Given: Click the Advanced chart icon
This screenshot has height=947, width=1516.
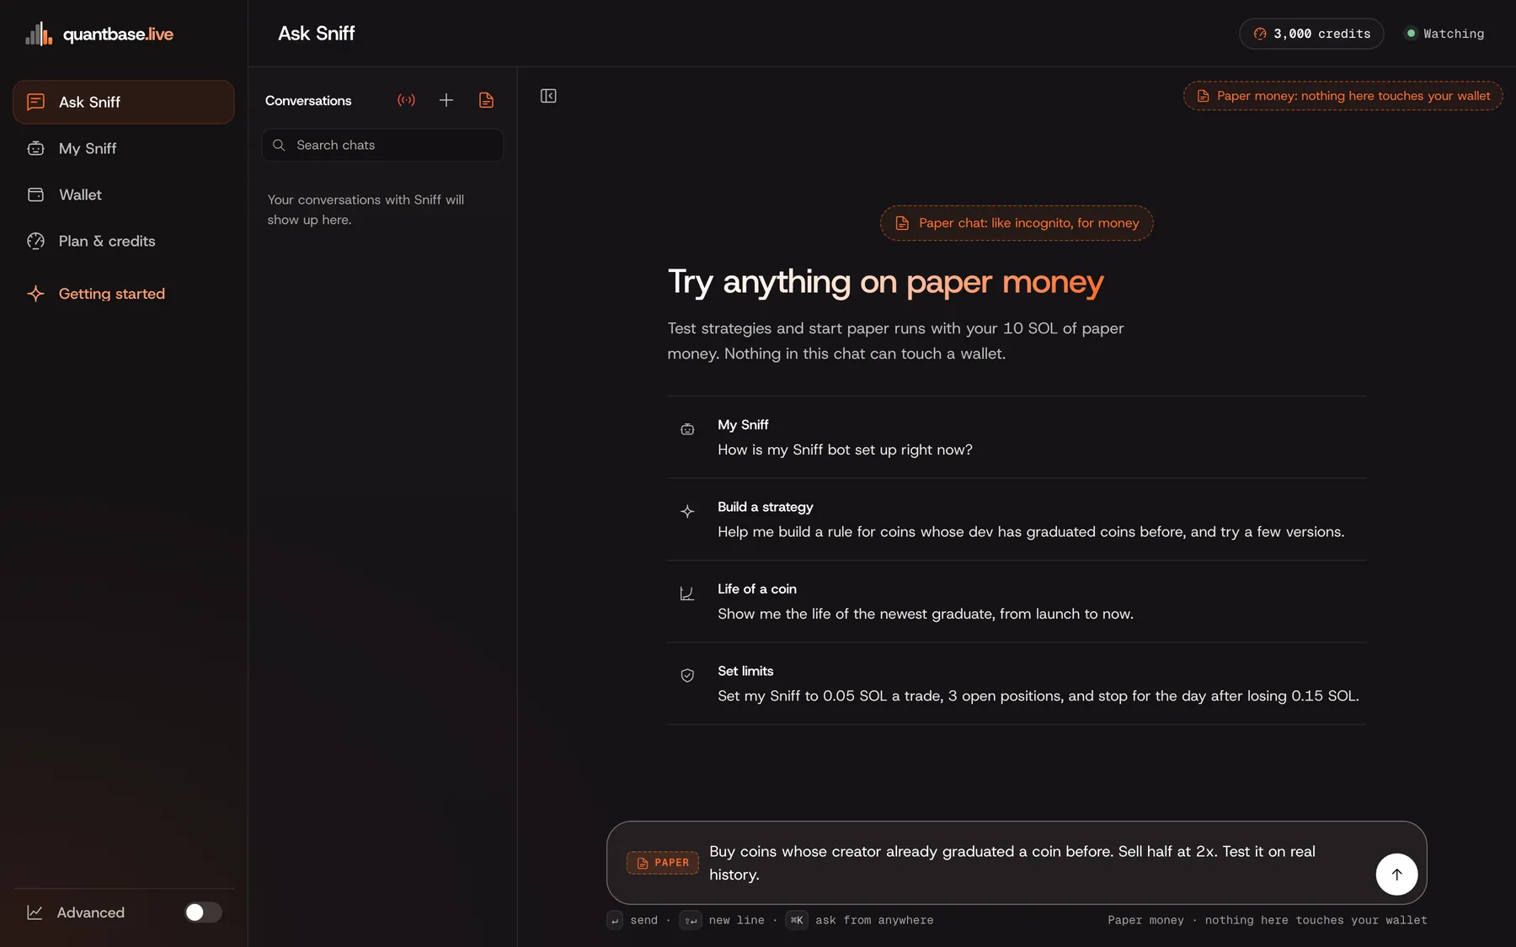Looking at the screenshot, I should (x=35, y=912).
